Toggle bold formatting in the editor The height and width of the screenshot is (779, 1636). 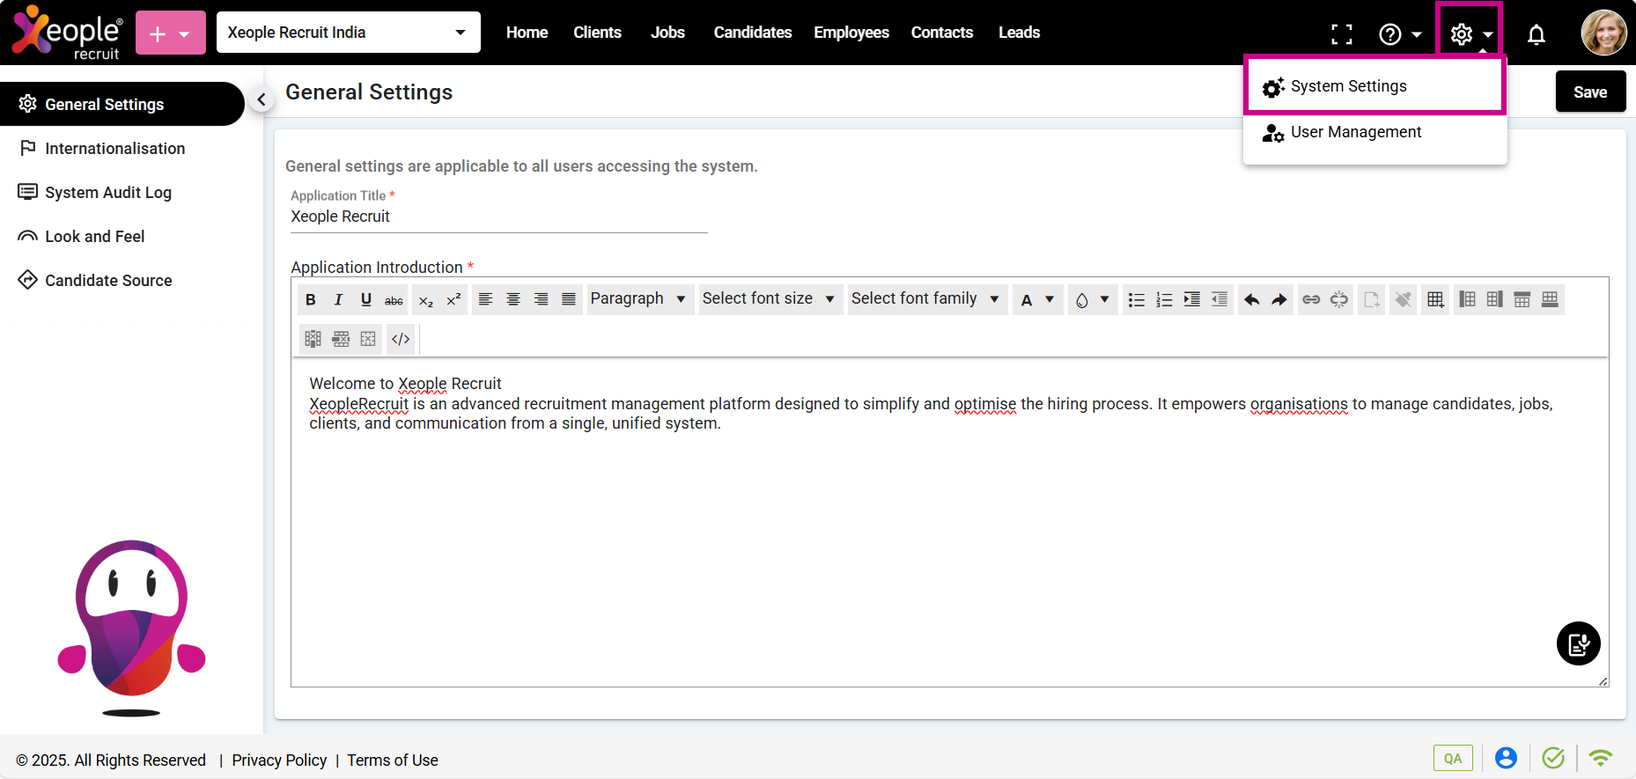[311, 300]
